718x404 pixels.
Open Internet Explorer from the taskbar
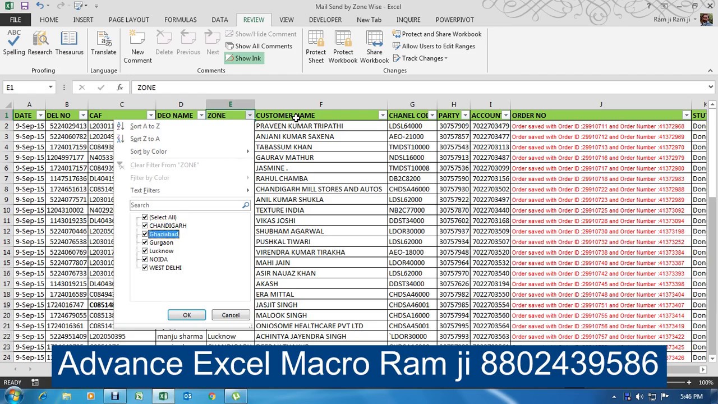point(43,397)
